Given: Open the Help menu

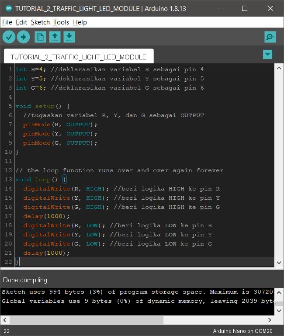Looking at the screenshot, I should (x=80, y=22).
